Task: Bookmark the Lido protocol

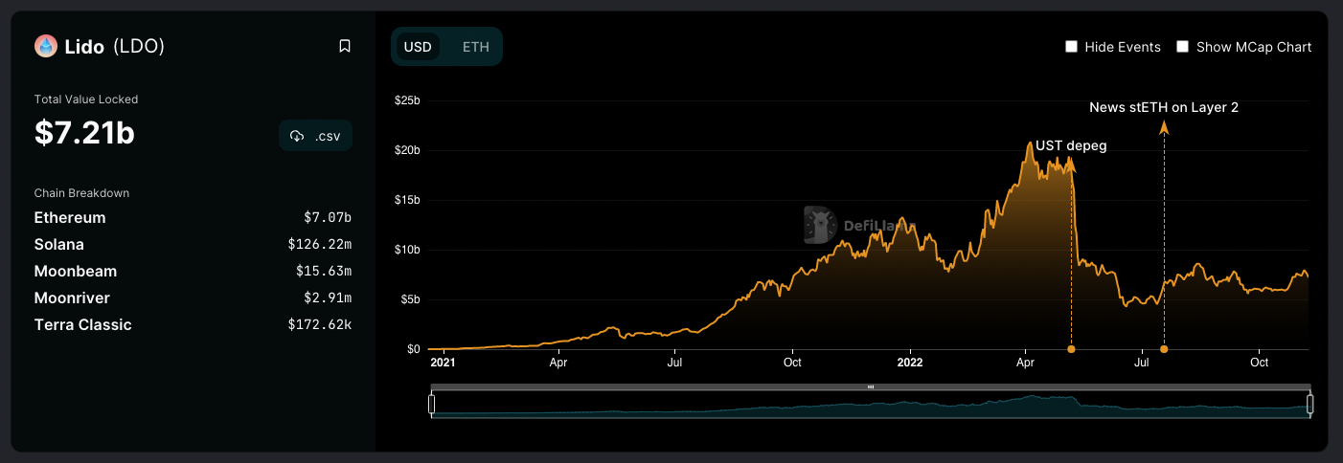Action: tap(345, 46)
